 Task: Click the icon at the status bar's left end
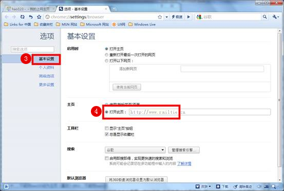tap(6, 186)
